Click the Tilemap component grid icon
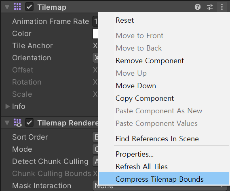230x191 pixels. click(x=17, y=7)
